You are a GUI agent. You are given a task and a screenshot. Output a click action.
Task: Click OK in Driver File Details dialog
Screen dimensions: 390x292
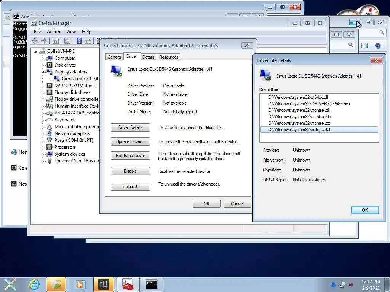pos(365,210)
